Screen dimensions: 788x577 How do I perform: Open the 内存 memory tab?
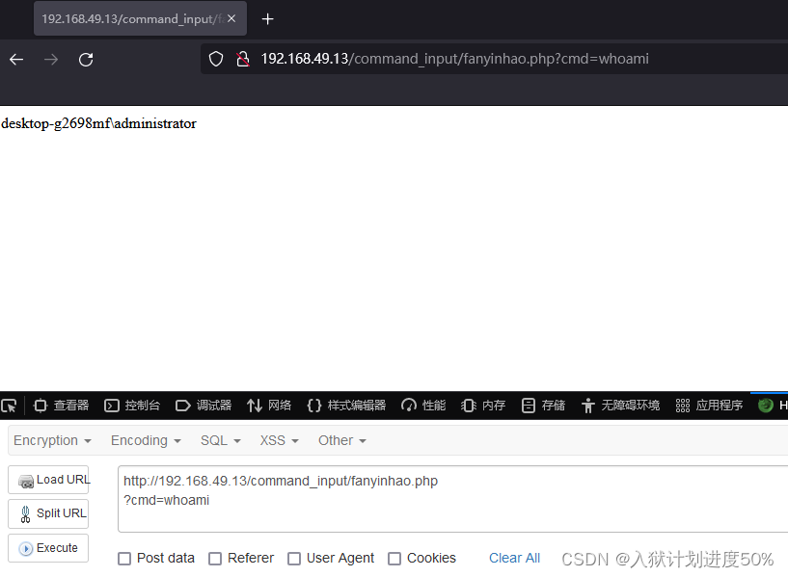[x=483, y=406]
